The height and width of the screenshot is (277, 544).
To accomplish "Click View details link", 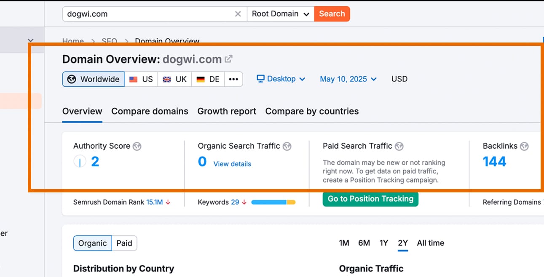I will pos(232,164).
